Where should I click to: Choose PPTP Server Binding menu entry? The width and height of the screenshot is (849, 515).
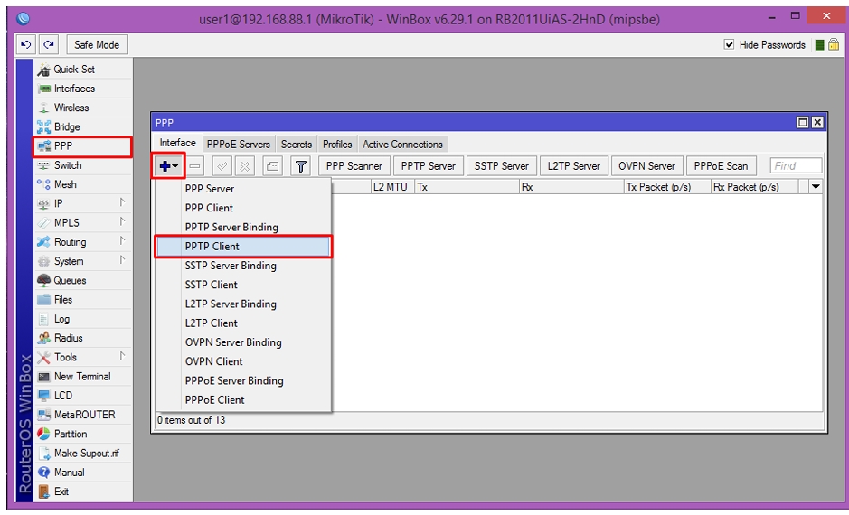(243, 227)
